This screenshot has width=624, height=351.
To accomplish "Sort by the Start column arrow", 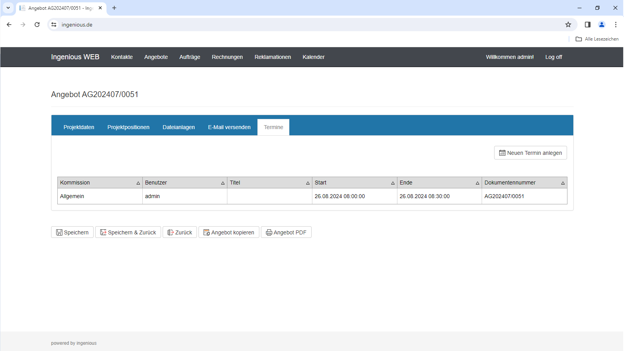I will pos(393,183).
